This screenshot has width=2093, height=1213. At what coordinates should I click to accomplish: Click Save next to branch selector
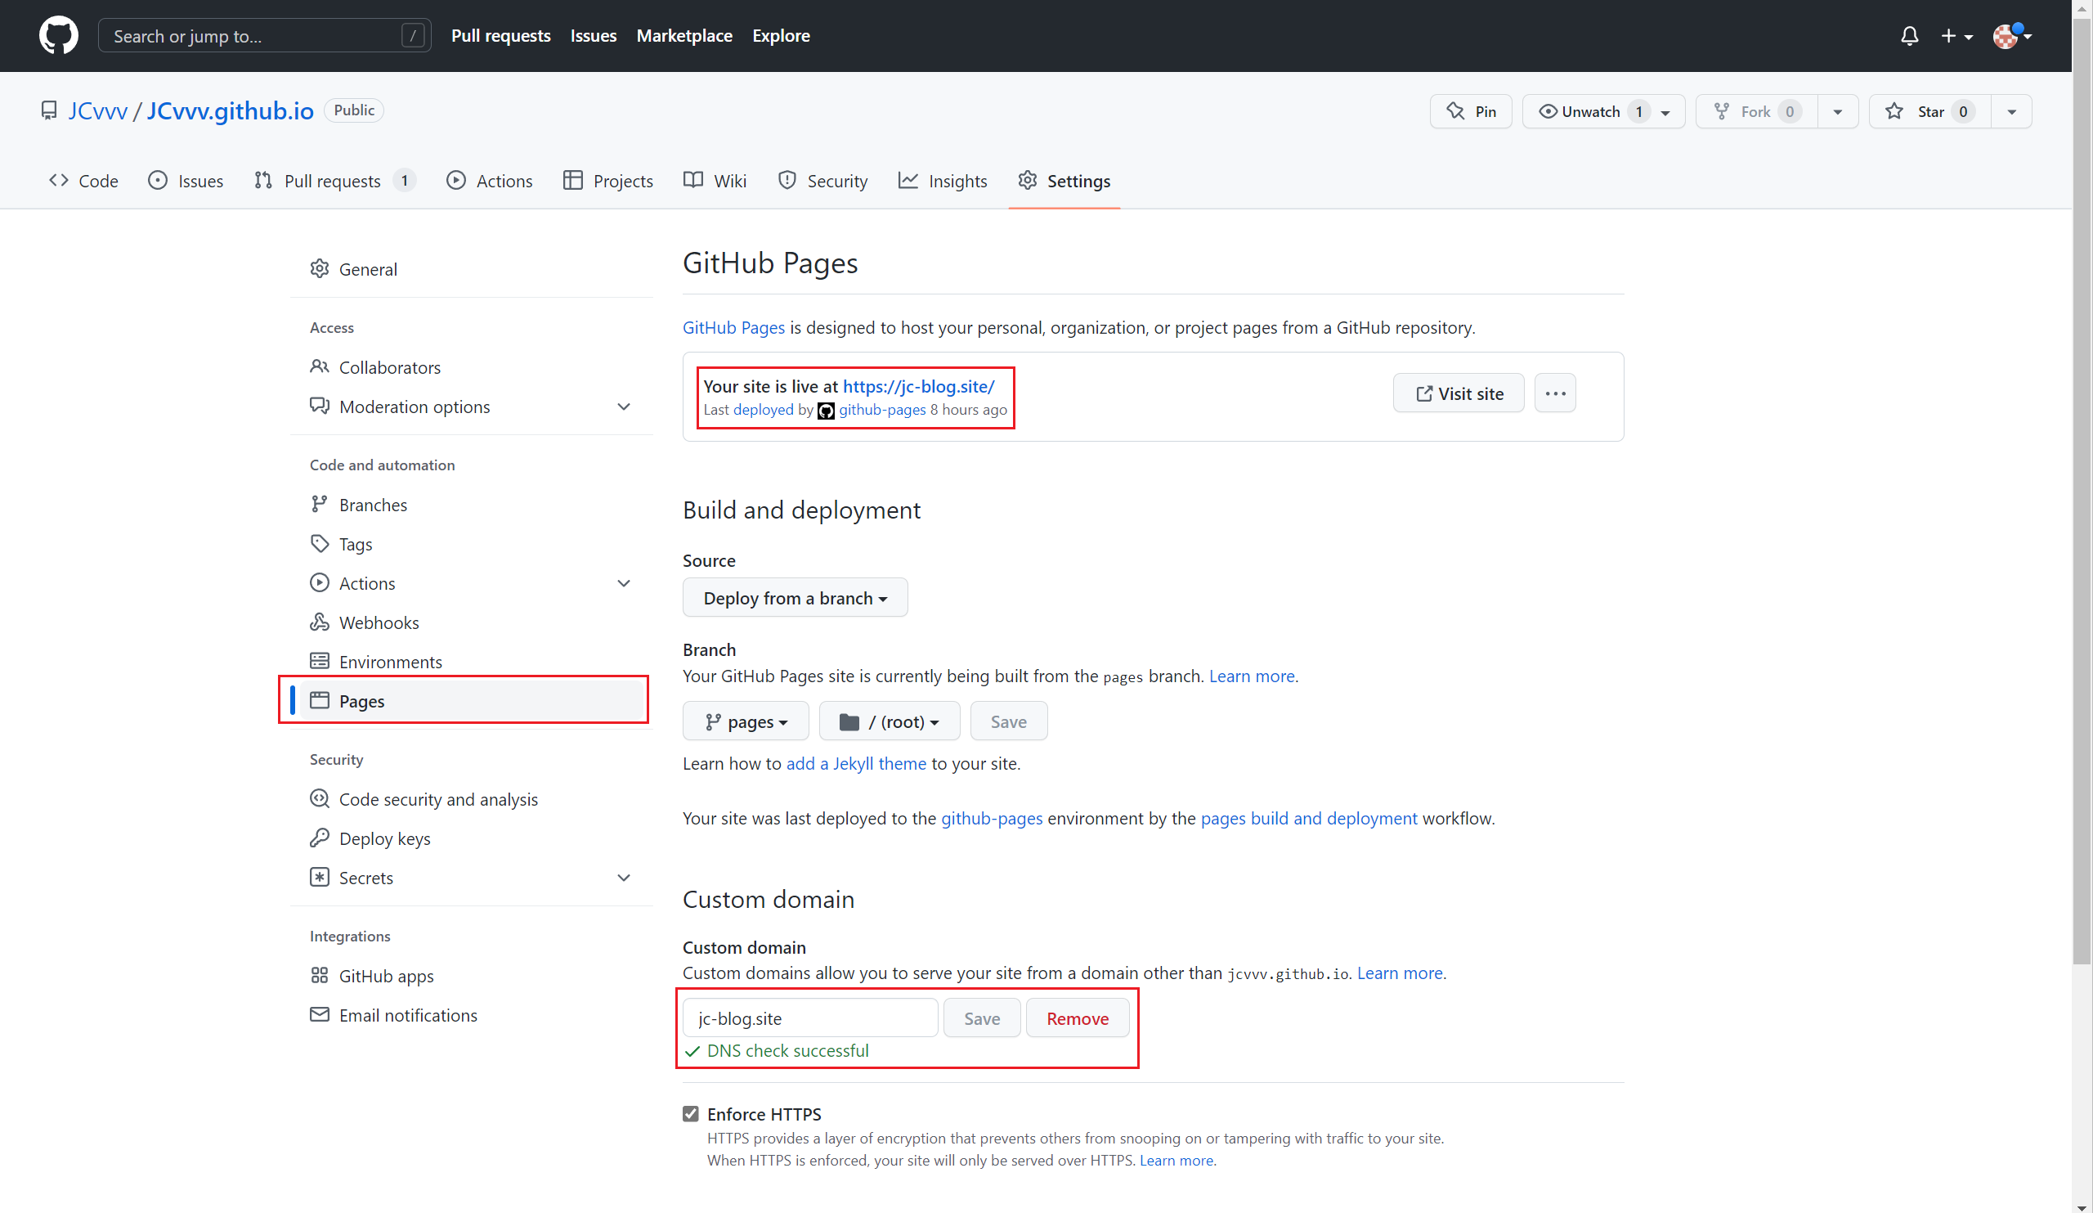pyautogui.click(x=1008, y=721)
